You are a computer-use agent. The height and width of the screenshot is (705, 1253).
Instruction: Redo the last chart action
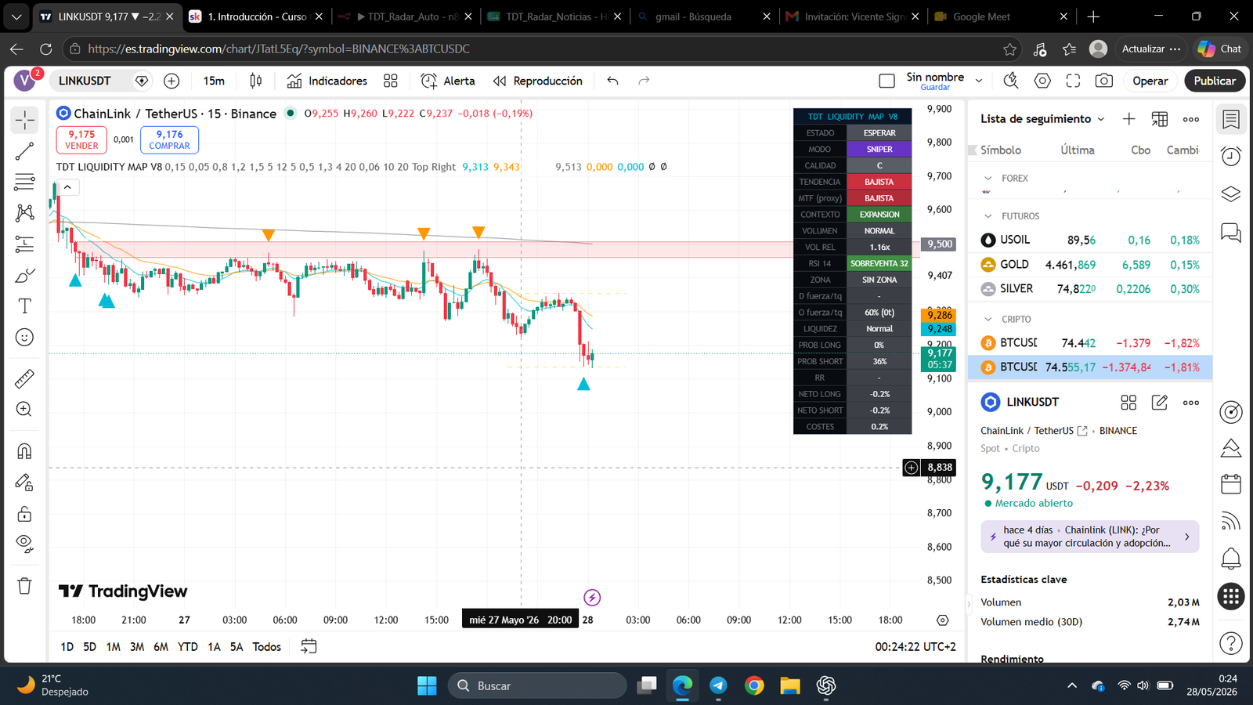point(644,81)
